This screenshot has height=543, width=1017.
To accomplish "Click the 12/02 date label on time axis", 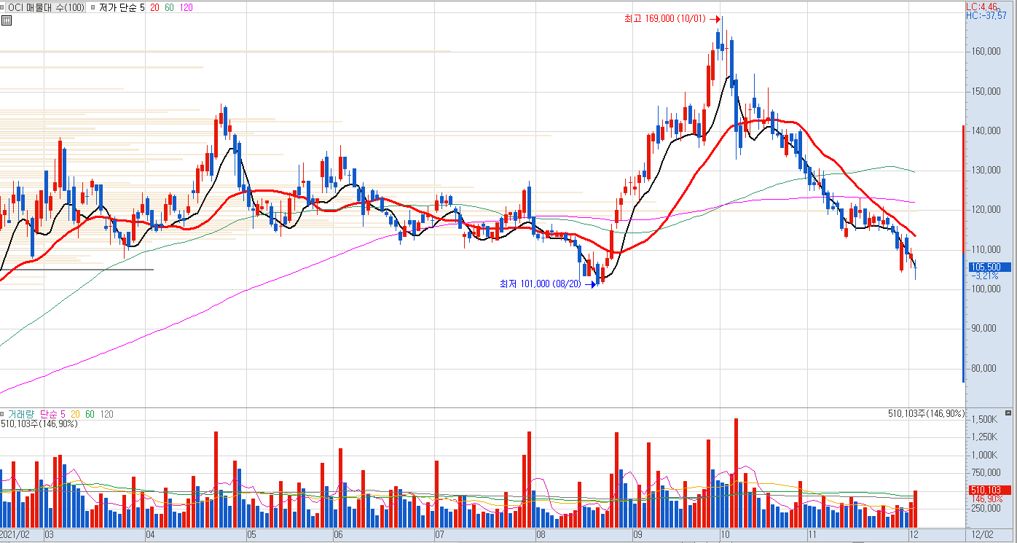I will 984,535.
